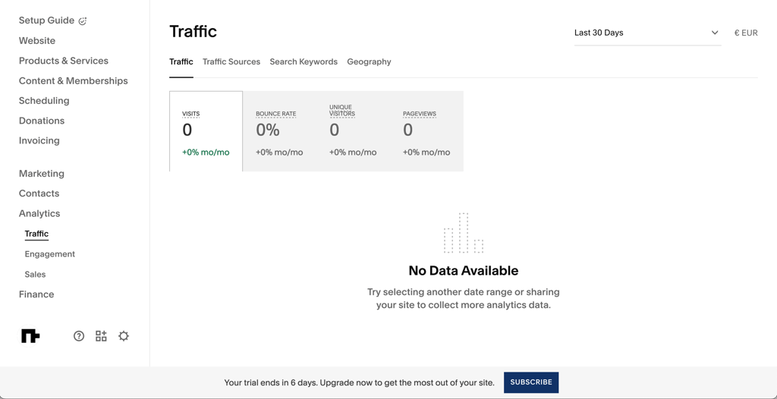Select Engagement under Analytics
777x399 pixels.
[50, 254]
